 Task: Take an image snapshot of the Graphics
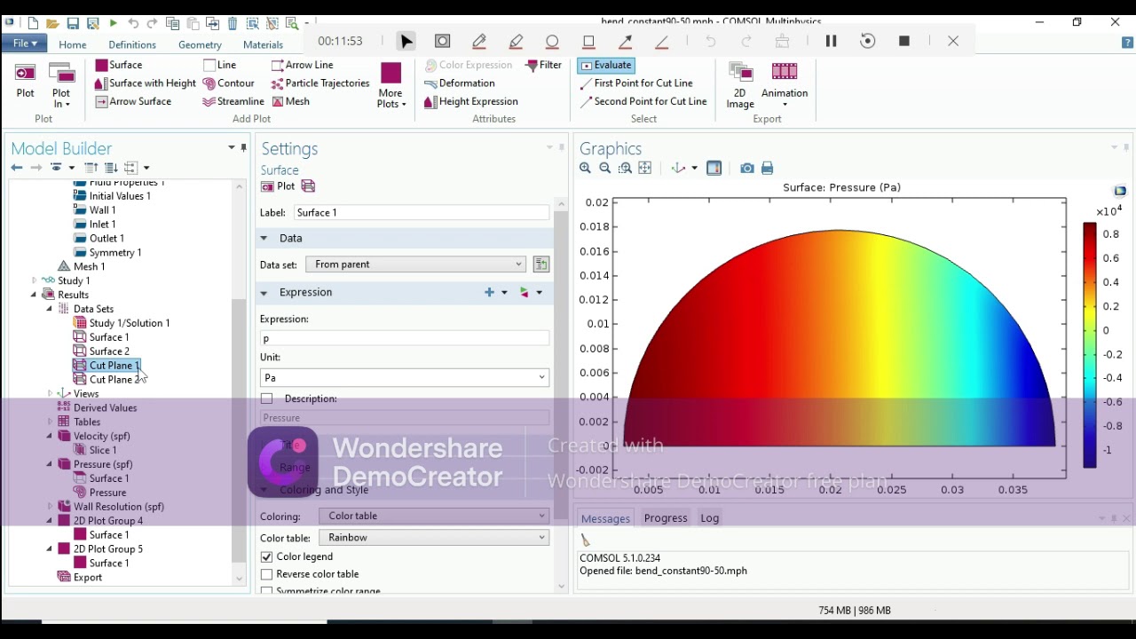(747, 169)
